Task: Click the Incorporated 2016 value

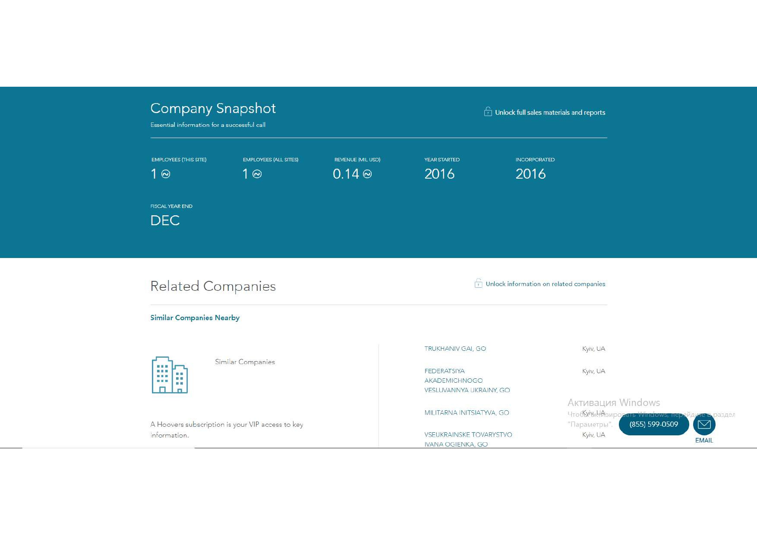Action: point(530,174)
